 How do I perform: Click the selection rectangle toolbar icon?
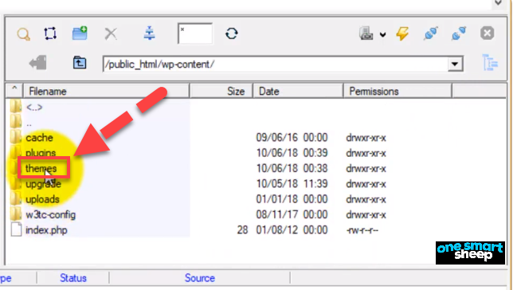[50, 33]
